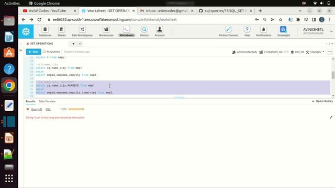Open the Chrome three-dot menu

pyautogui.click(x=330, y=20)
